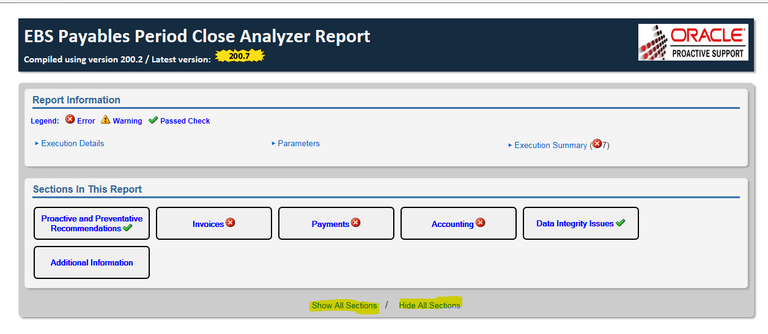This screenshot has width=768, height=334.
Task: Click the yellow warning icon in legend
Action: (x=106, y=119)
